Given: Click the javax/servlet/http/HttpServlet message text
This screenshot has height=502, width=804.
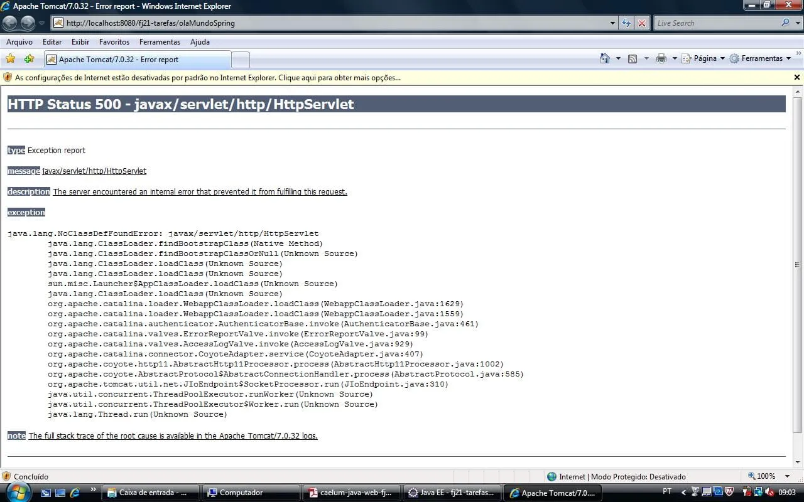Looking at the screenshot, I should pos(94,171).
